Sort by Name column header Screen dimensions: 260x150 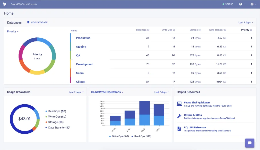pyautogui.click(x=74, y=31)
